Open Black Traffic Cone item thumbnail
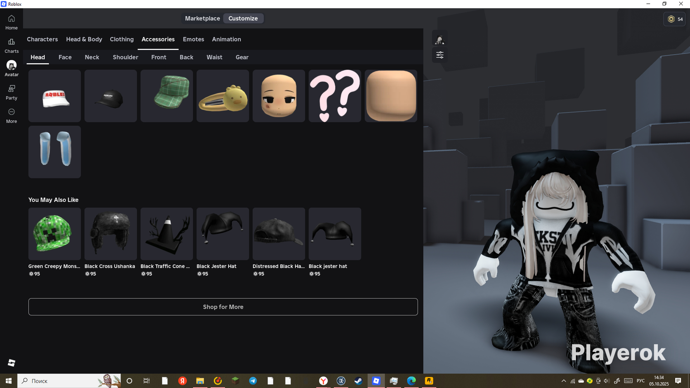 click(x=167, y=234)
